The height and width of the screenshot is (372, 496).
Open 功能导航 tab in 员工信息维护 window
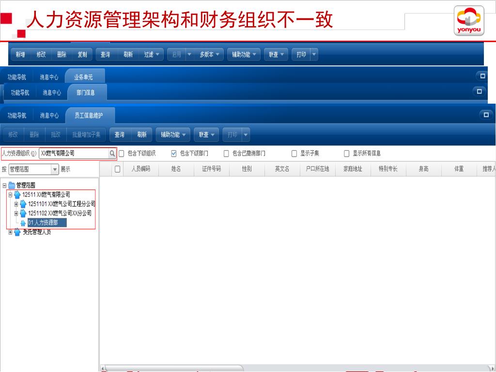[17, 115]
